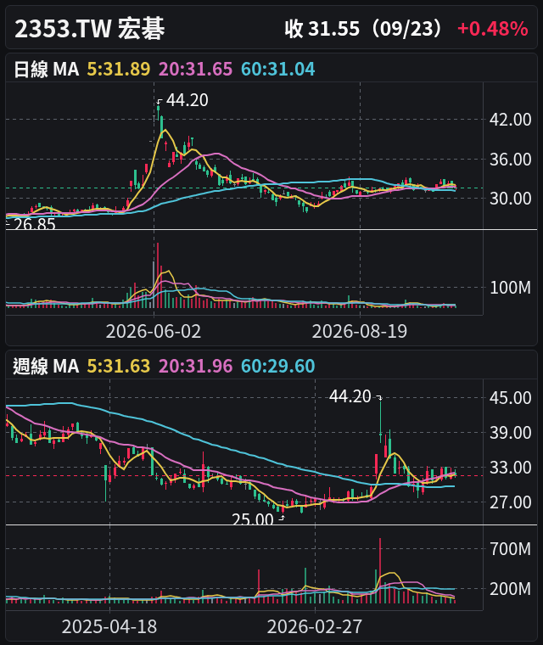The height and width of the screenshot is (645, 543).
Task: Click the 2025-04-18 date label
Action: [x=109, y=627]
